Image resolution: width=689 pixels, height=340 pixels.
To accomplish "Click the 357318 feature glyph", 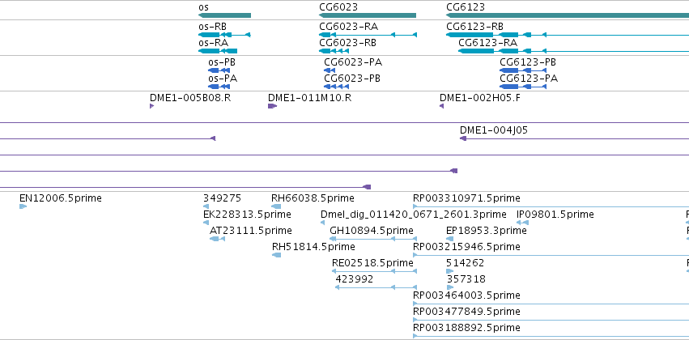I will coord(450,287).
